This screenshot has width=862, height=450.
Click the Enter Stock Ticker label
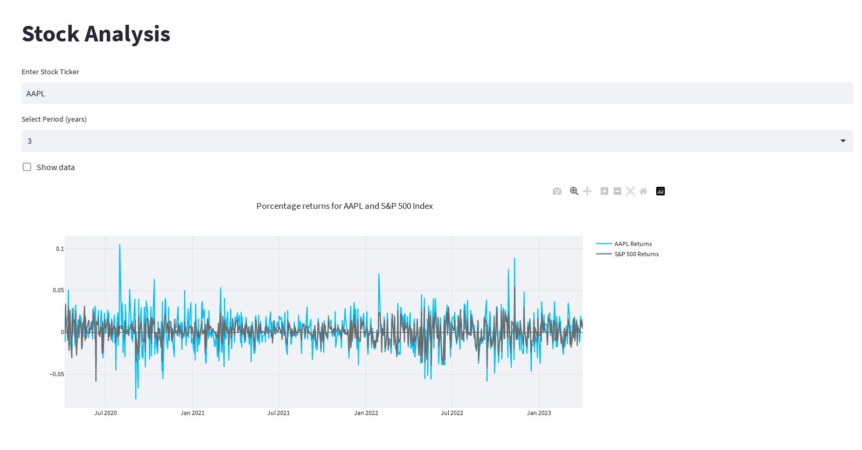50,72
